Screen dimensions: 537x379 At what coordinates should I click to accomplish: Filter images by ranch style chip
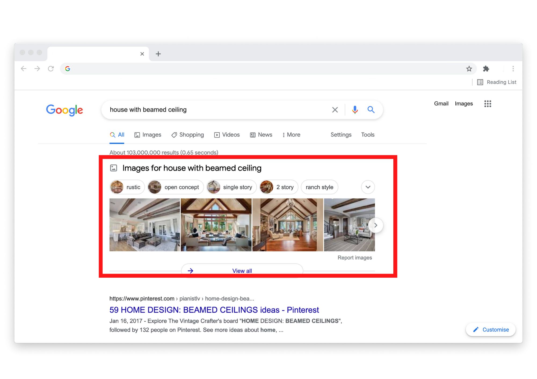(x=319, y=187)
